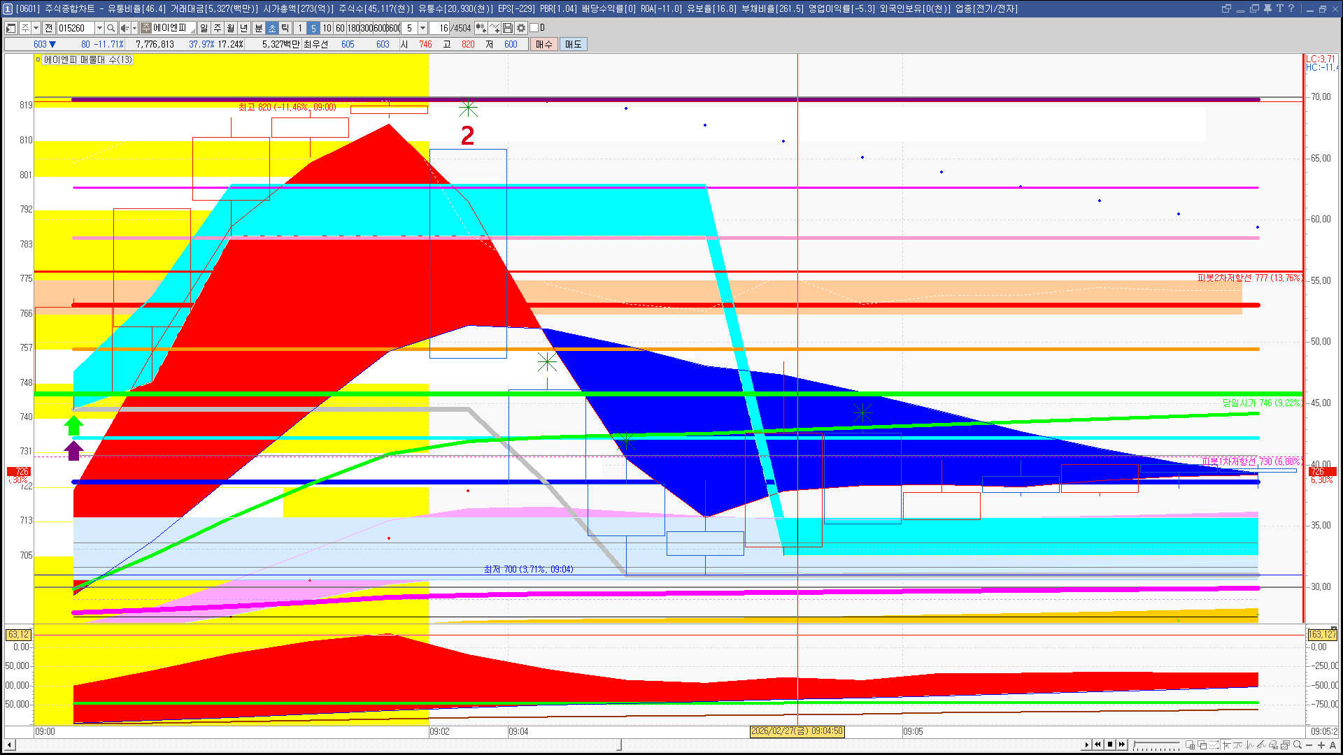
Task: Click the play button in bottom replay controls
Action: pos(1086,745)
